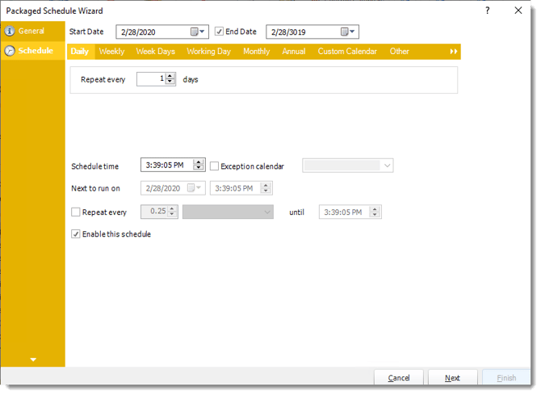Open the Next to run on date picker
Image resolution: width=541 pixels, height=395 pixels.
pyautogui.click(x=194, y=188)
